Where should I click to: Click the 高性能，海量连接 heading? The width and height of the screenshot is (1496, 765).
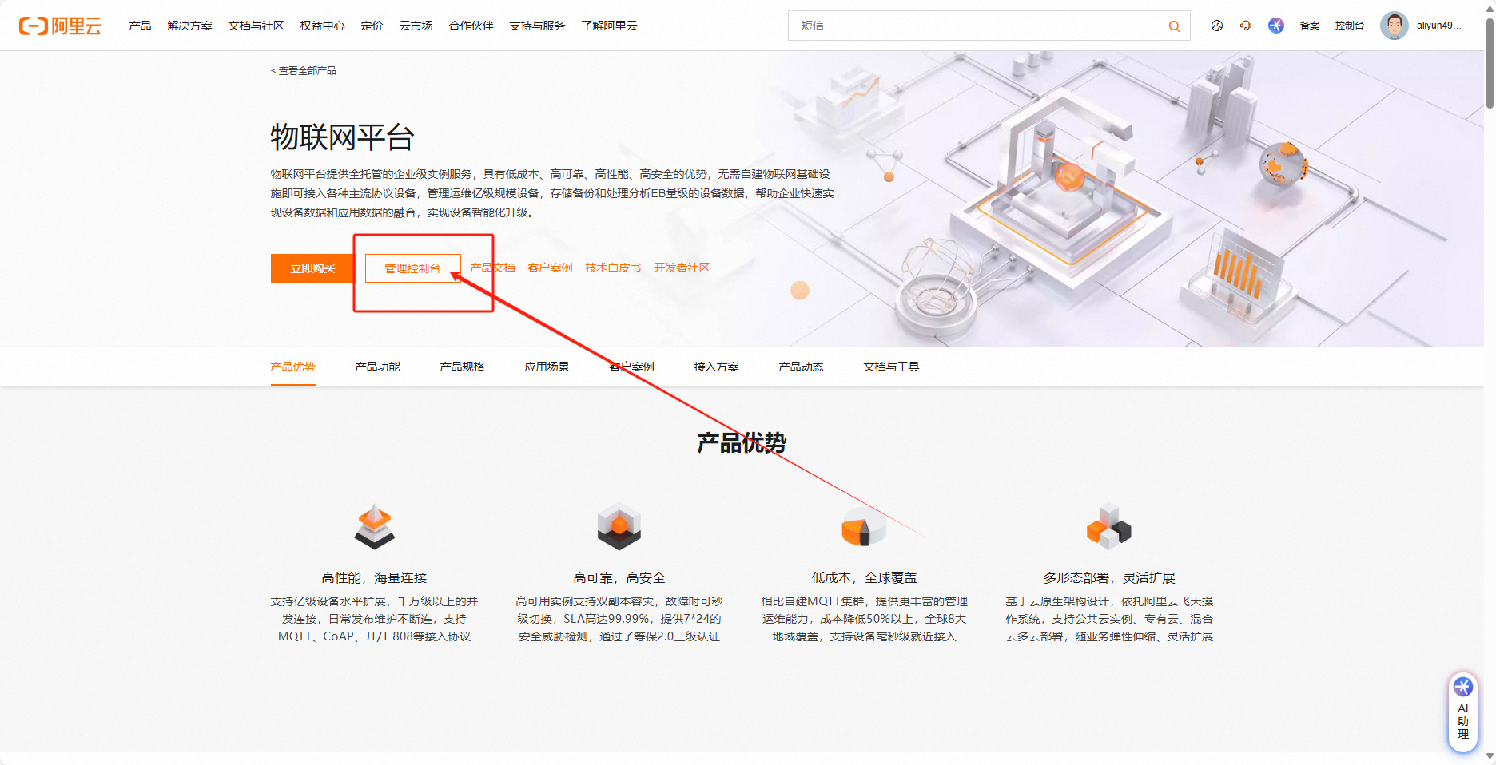point(374,577)
